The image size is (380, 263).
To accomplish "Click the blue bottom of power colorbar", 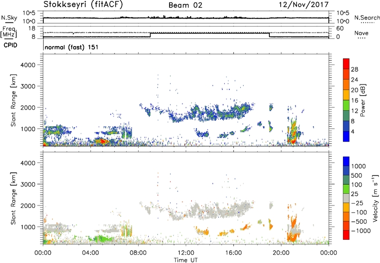I will (x=346, y=136).
